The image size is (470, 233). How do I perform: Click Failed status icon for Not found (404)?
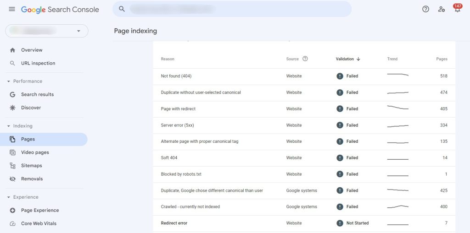(340, 76)
